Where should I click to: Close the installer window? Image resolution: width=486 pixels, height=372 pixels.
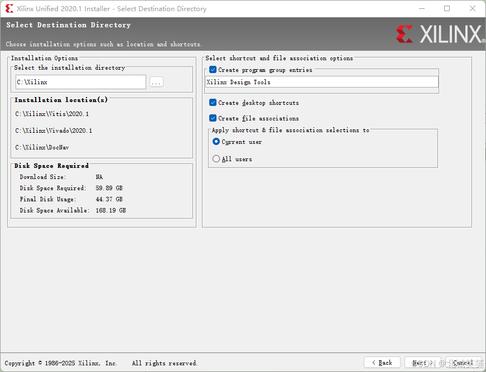(473, 8)
